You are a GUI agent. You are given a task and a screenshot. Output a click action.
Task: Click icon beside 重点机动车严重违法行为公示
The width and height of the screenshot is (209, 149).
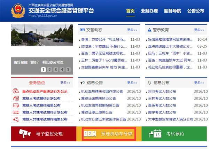[x=16, y=91]
